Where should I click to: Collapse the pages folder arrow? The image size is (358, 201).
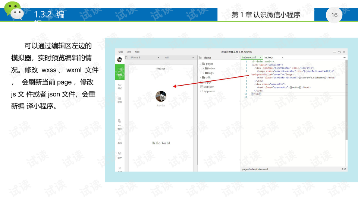(201, 64)
